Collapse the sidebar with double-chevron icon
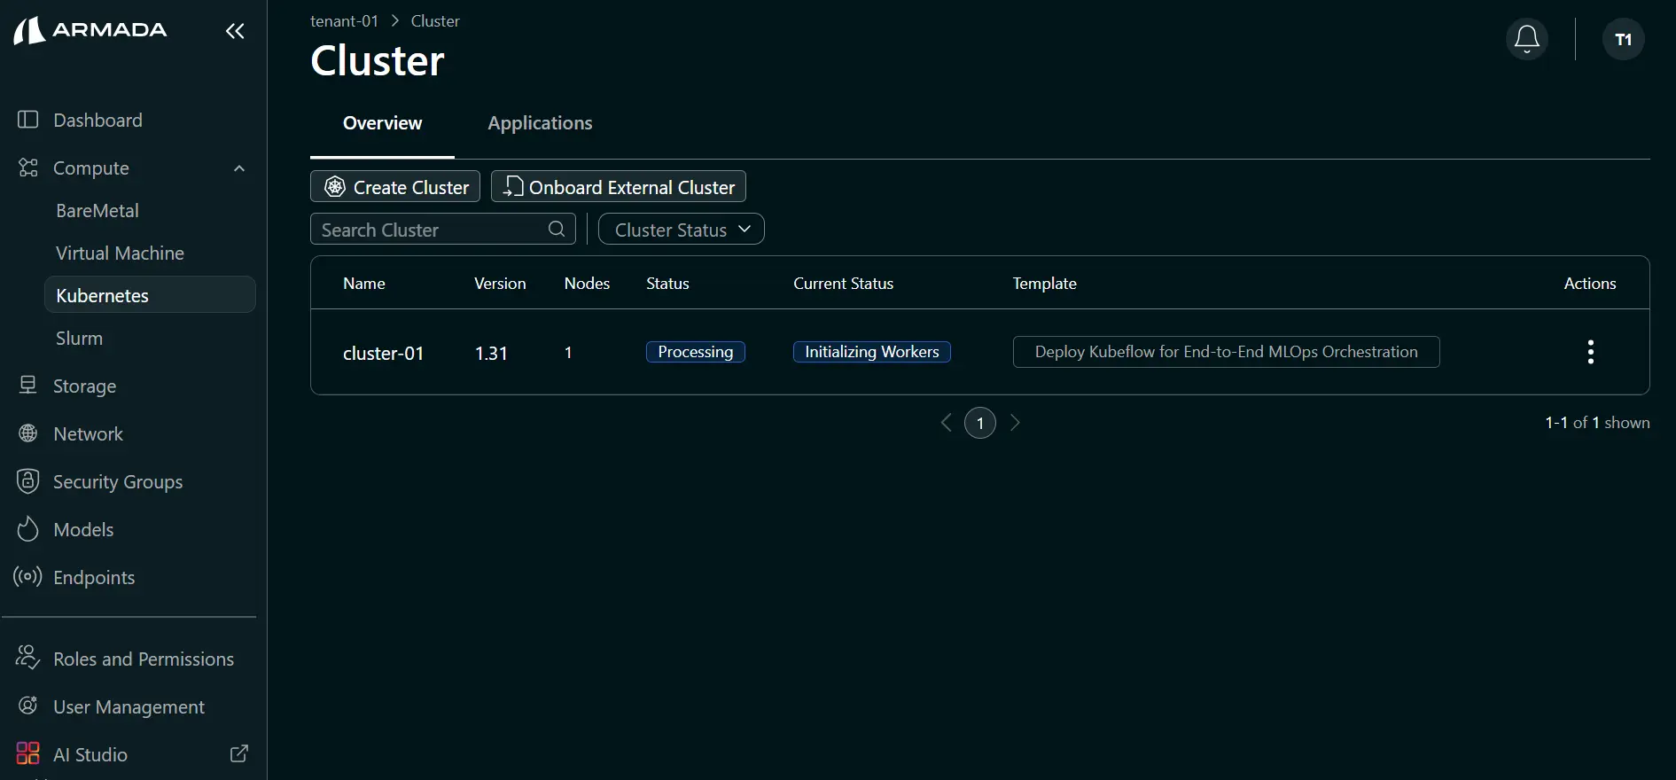The image size is (1676, 780). [x=235, y=31]
